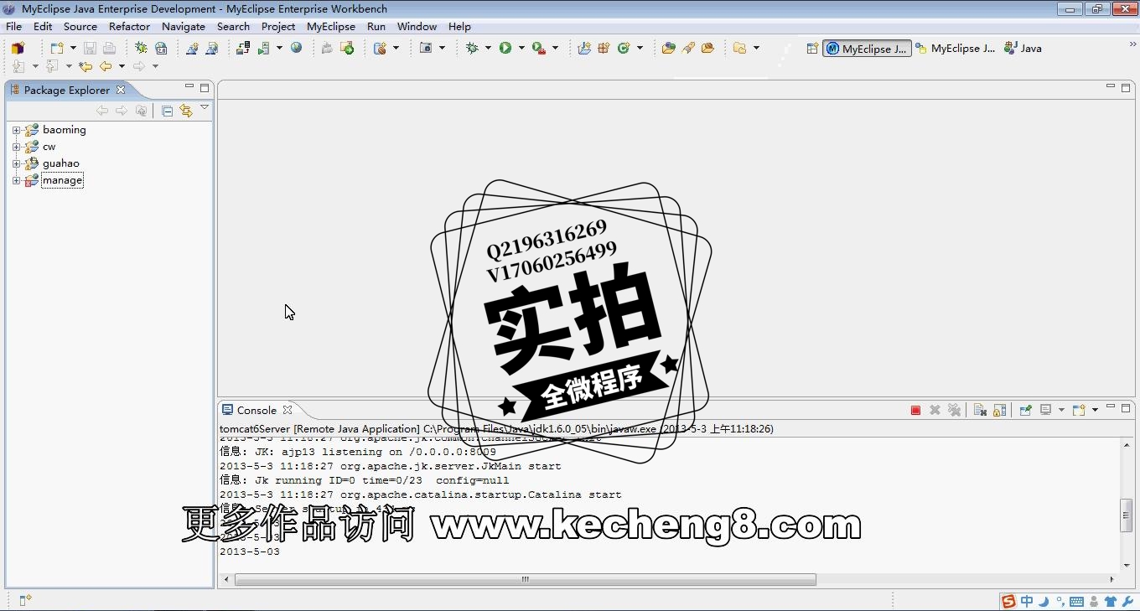Open the Run dropdown arrow
This screenshot has height=611, width=1140.
pos(521,49)
